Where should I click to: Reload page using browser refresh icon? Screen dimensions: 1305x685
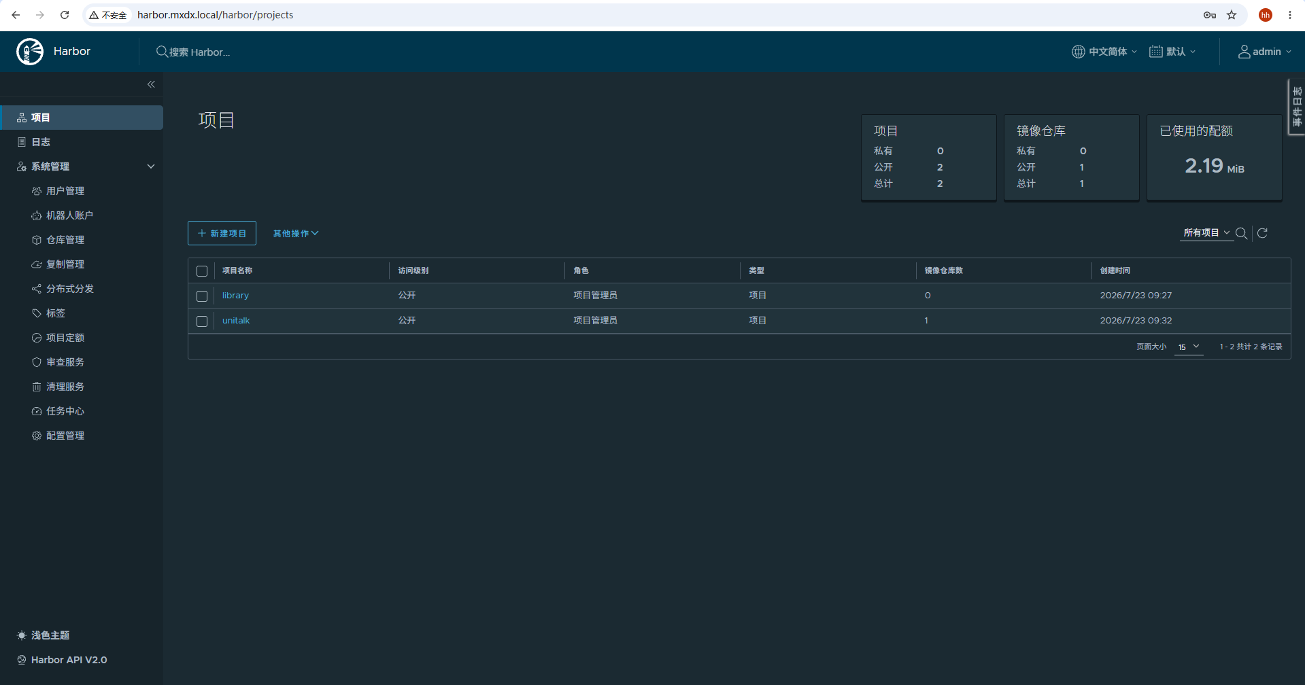tap(65, 15)
